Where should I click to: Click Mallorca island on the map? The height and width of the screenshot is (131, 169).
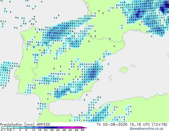[123, 70]
